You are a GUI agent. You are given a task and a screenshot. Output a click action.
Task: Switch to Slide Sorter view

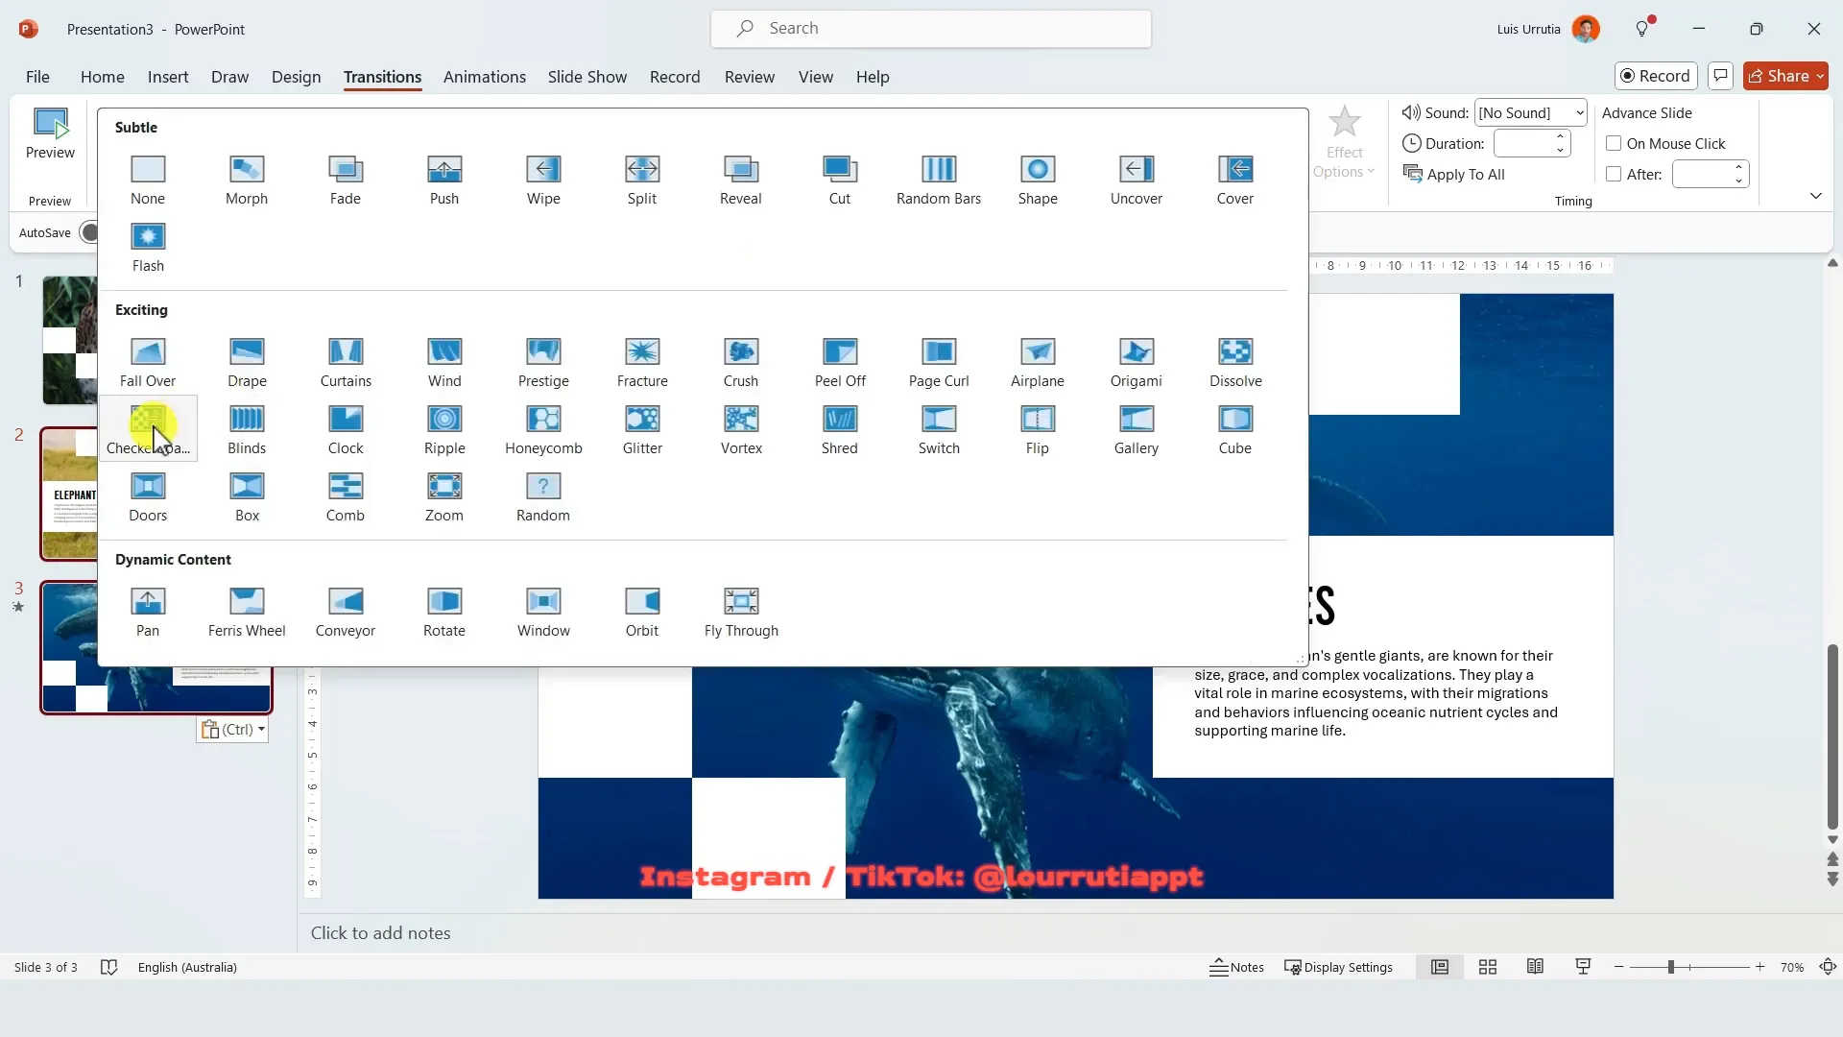[1488, 967]
